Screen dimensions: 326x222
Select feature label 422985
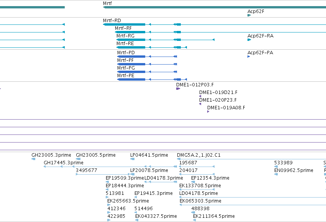pos(116,216)
